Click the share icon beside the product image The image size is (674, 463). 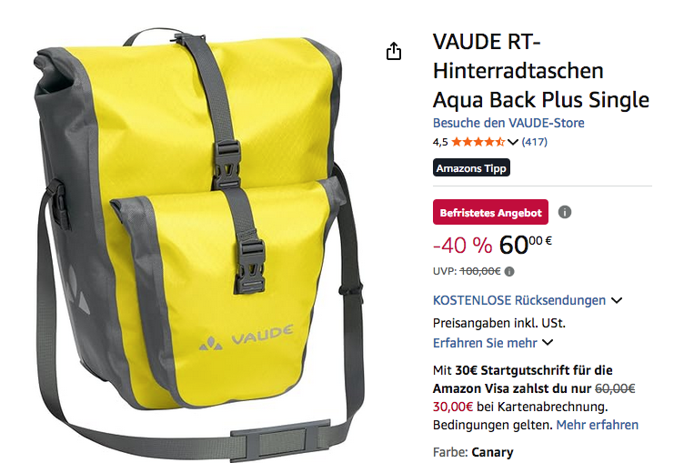click(x=393, y=51)
